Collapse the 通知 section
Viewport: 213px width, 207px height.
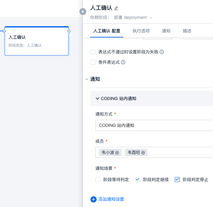(86, 79)
